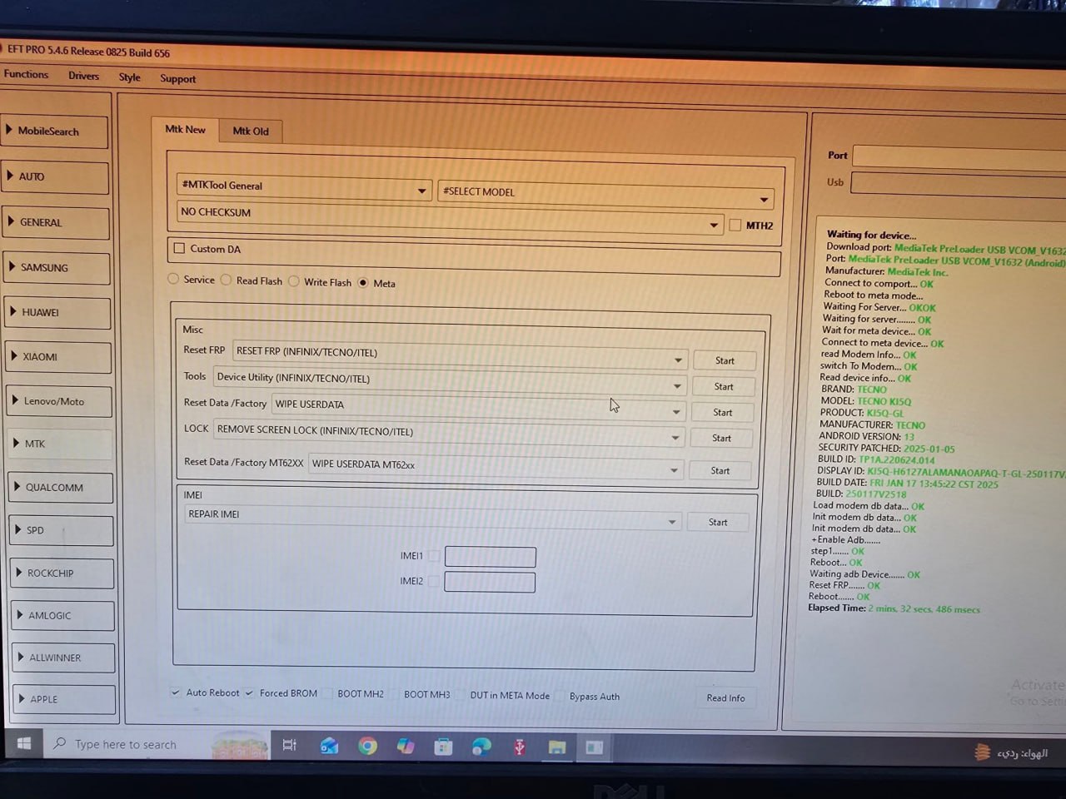Open the WIPE USERDATA dropdown
The image size is (1066, 799).
478,407
